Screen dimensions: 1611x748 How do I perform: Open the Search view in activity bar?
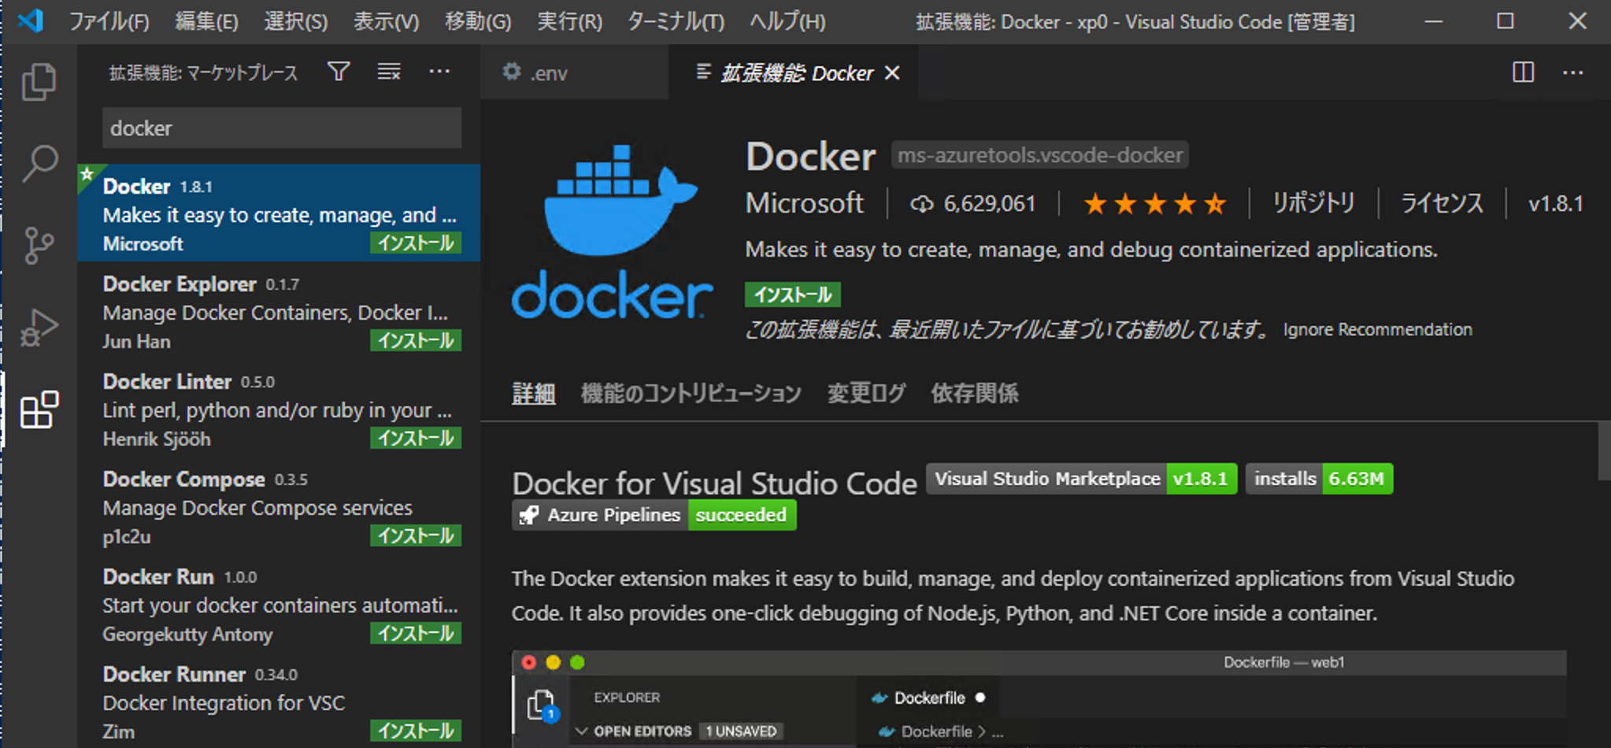click(x=39, y=164)
